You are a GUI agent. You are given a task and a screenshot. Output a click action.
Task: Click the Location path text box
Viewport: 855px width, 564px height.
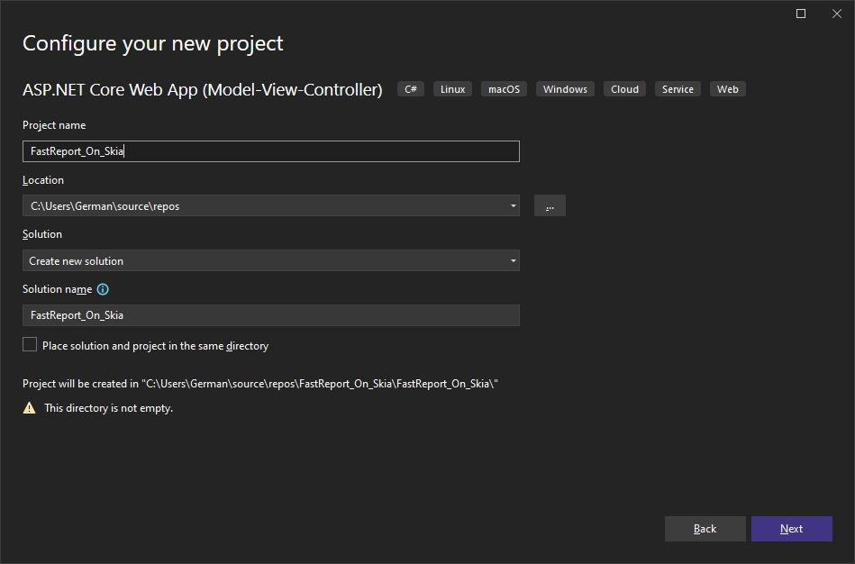click(261, 206)
